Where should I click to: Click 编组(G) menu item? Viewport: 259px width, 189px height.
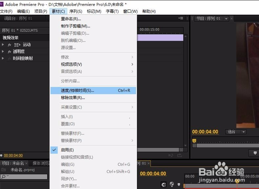point(93,164)
